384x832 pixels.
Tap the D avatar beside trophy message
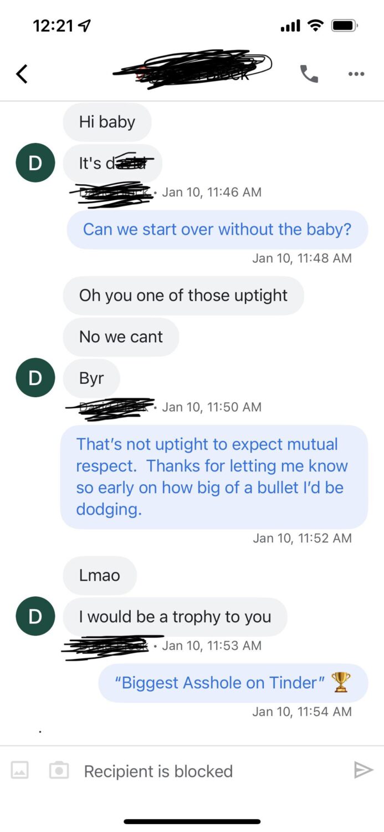click(x=35, y=616)
